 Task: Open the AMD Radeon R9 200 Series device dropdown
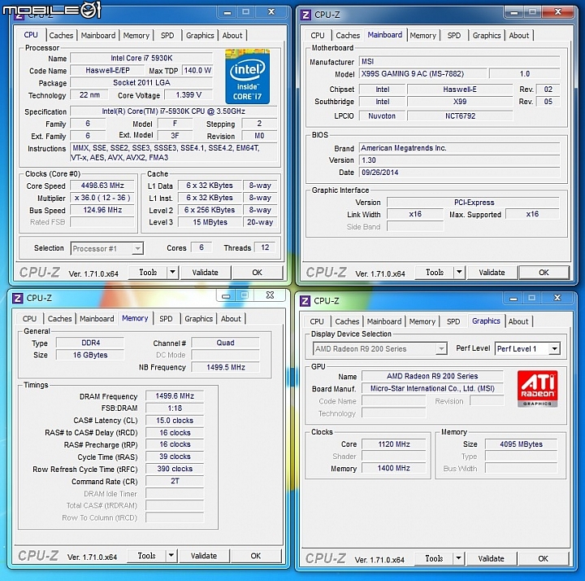point(441,349)
